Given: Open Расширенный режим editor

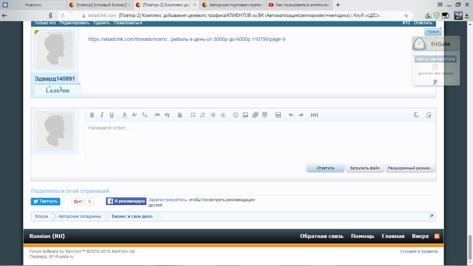Looking at the screenshot, I should 411,168.
